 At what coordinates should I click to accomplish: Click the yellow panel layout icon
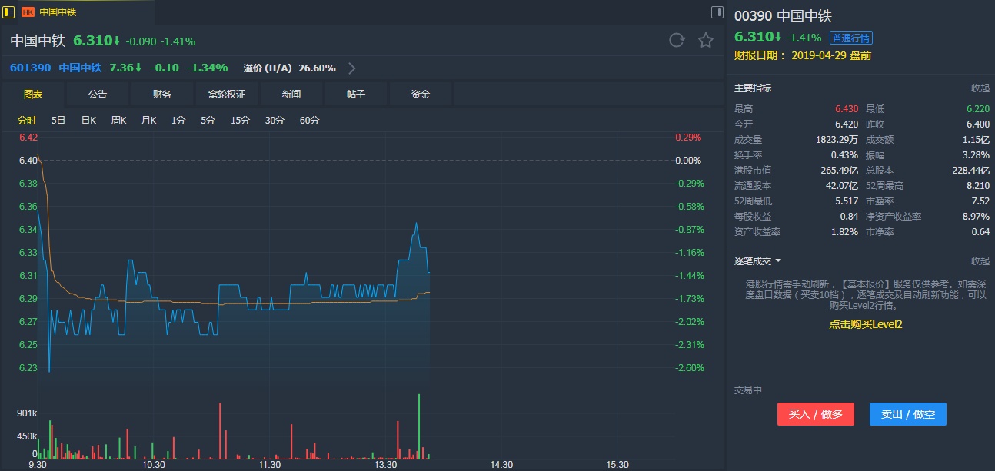click(x=9, y=12)
